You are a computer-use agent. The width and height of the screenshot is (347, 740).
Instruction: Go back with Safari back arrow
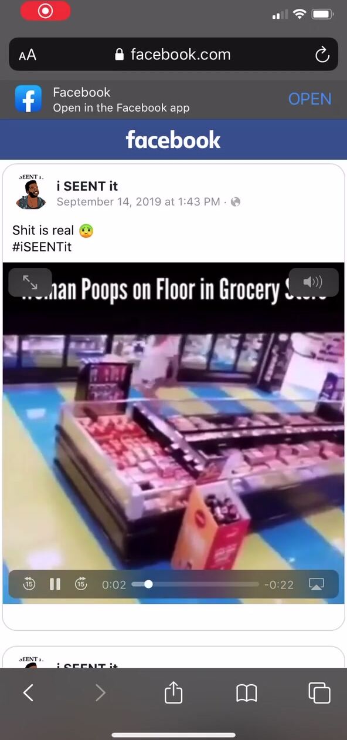28,694
